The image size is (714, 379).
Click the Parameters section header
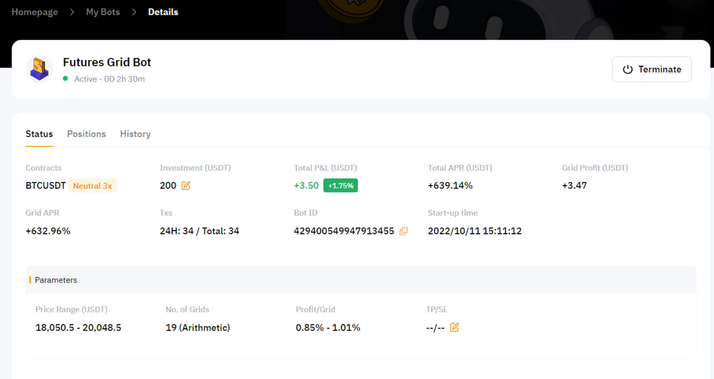(x=56, y=280)
